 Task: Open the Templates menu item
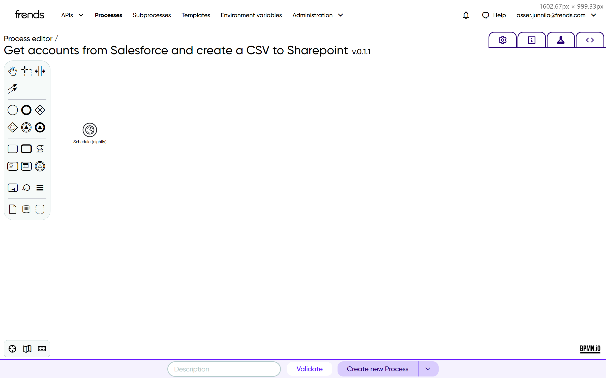196,15
